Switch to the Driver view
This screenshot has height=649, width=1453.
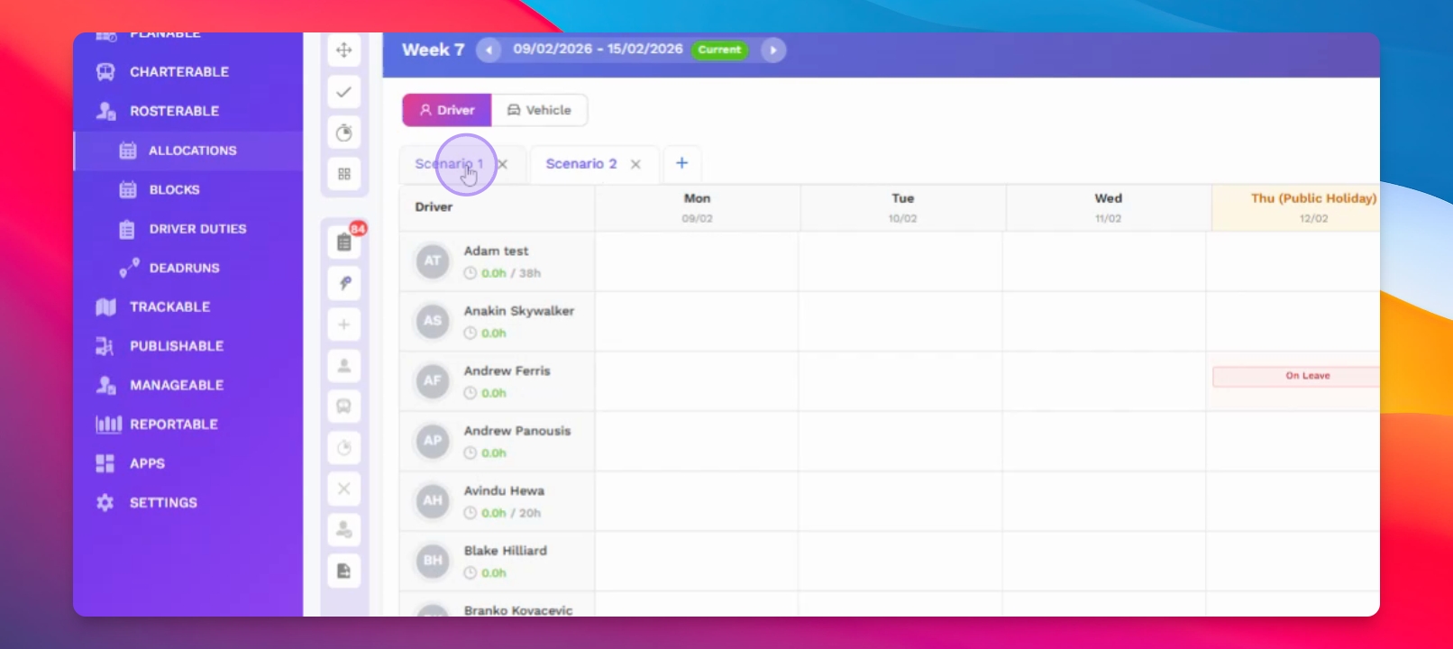coord(447,110)
